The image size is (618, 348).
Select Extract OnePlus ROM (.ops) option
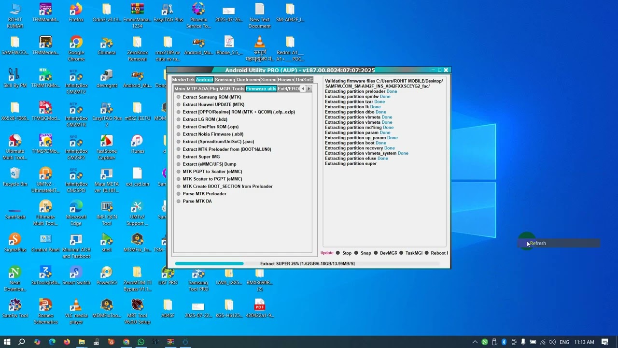pyautogui.click(x=207, y=127)
